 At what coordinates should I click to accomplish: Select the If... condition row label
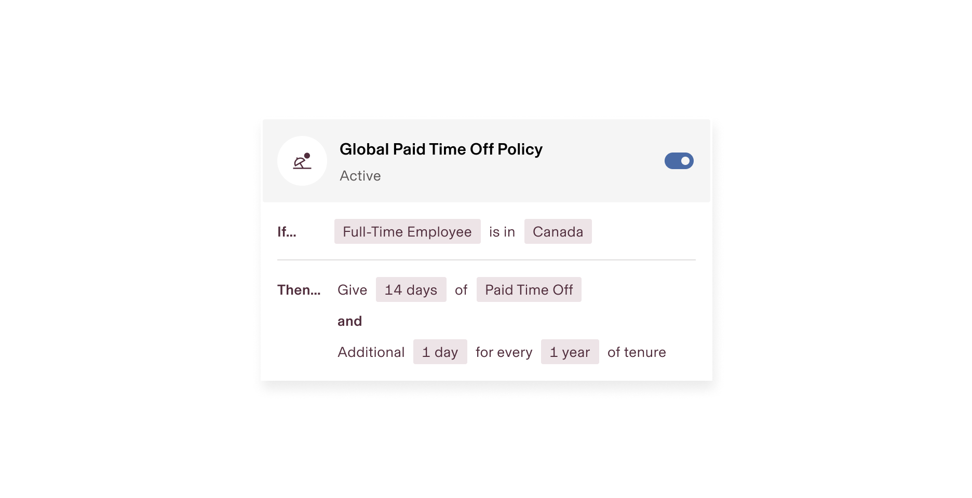click(x=286, y=232)
